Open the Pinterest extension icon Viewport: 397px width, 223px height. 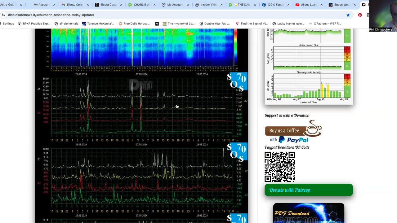tap(360, 15)
